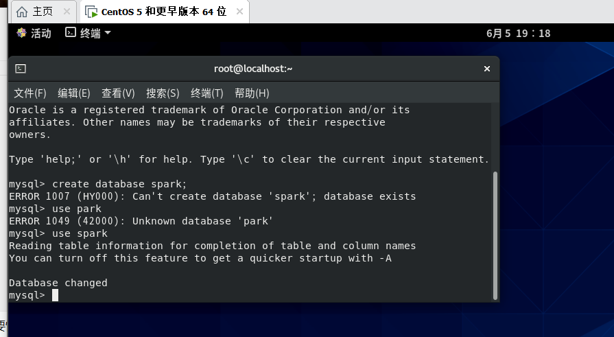Screen dimensions: 614x337
Task: Click the terminal window titlebar icon
Action: pos(21,69)
